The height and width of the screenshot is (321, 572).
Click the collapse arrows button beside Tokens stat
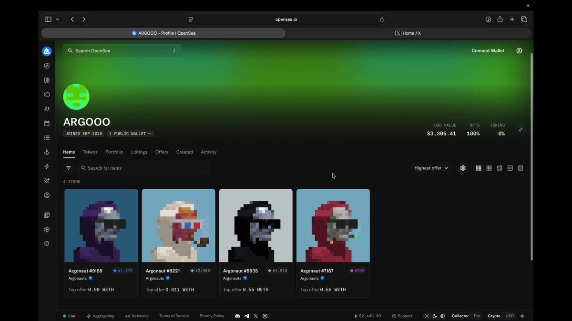pyautogui.click(x=521, y=129)
